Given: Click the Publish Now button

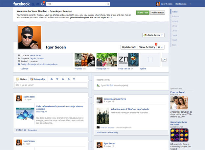Looking at the screenshot, I should (158, 12).
